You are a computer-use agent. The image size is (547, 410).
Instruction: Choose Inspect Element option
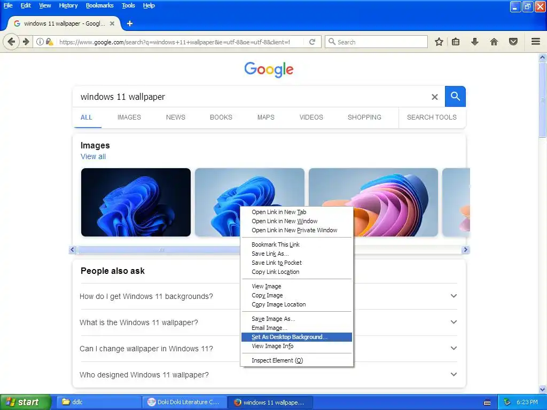(x=296, y=360)
